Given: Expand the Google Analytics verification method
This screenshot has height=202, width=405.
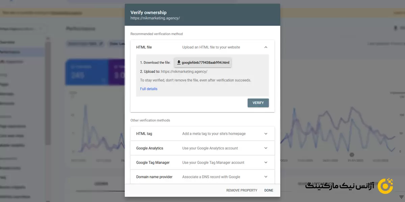Looking at the screenshot, I should pyautogui.click(x=266, y=148).
